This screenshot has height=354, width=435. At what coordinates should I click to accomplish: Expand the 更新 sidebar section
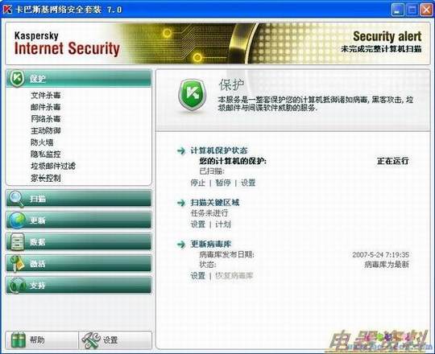[78, 220]
